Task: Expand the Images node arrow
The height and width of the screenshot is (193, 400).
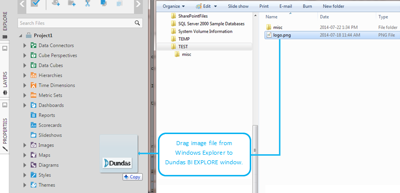Action: point(25,145)
